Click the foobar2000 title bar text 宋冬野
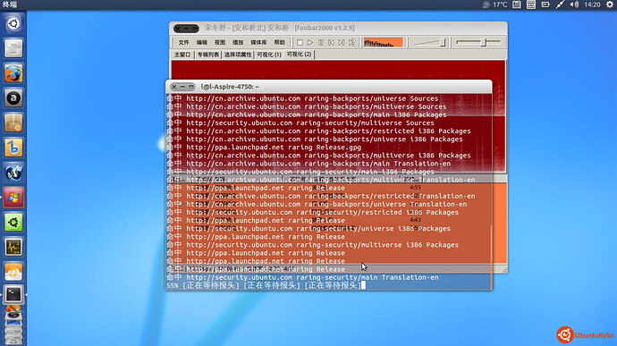 coord(216,28)
